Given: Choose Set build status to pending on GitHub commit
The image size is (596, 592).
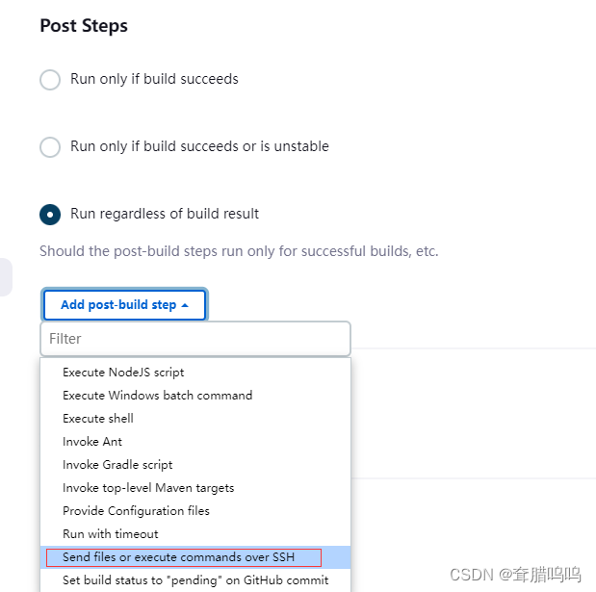Looking at the screenshot, I should point(195,580).
